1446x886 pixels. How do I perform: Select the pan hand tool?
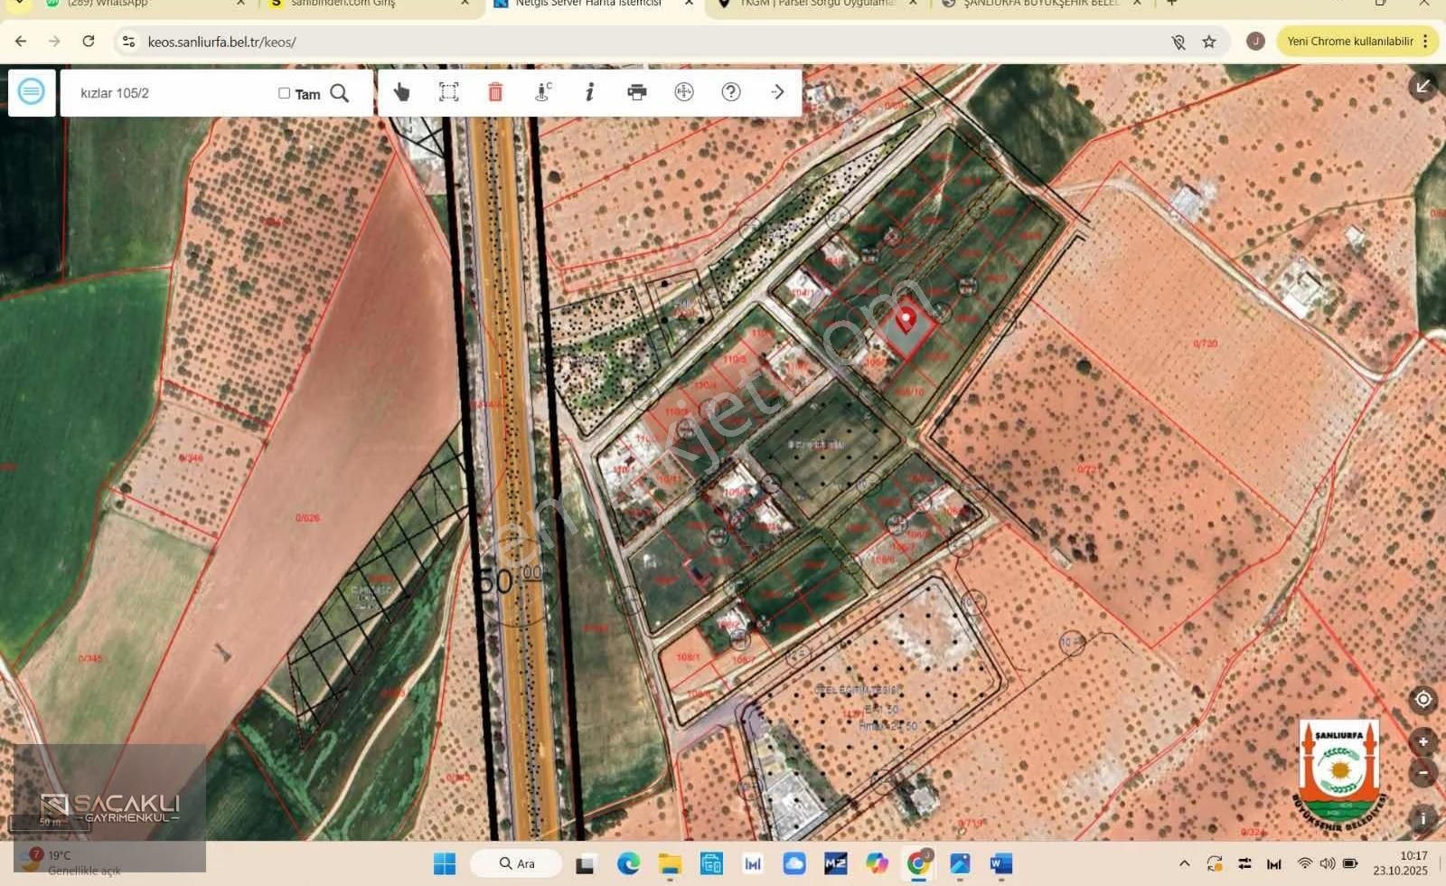[x=401, y=92]
